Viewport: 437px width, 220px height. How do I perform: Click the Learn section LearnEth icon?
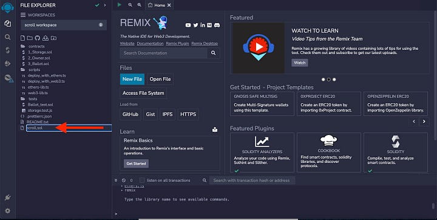[x=215, y=129]
